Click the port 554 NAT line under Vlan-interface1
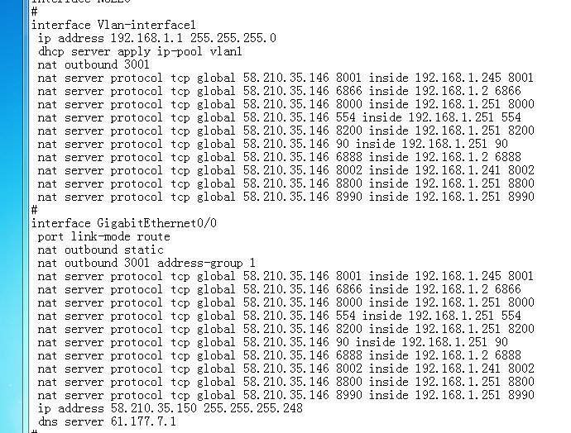 tap(279, 117)
